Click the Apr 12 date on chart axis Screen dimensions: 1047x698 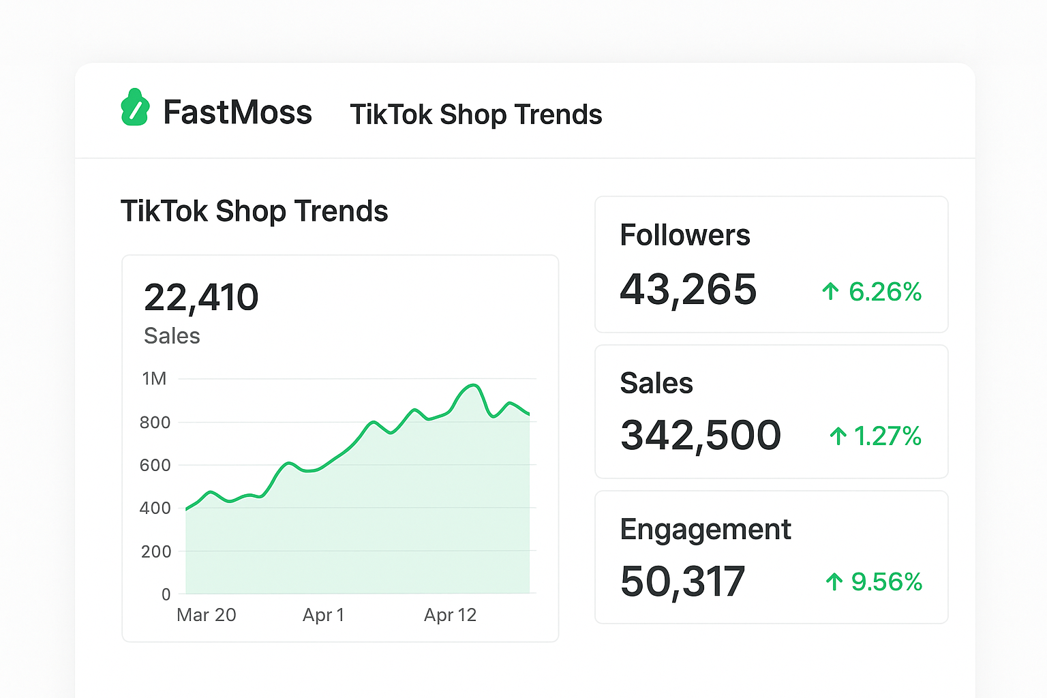pos(450,615)
